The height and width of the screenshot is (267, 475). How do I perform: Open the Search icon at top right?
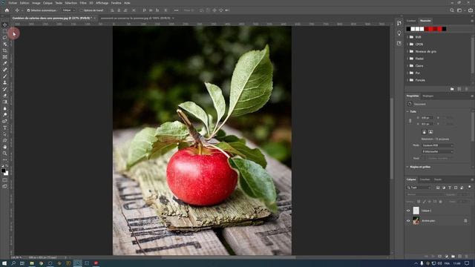(452, 10)
